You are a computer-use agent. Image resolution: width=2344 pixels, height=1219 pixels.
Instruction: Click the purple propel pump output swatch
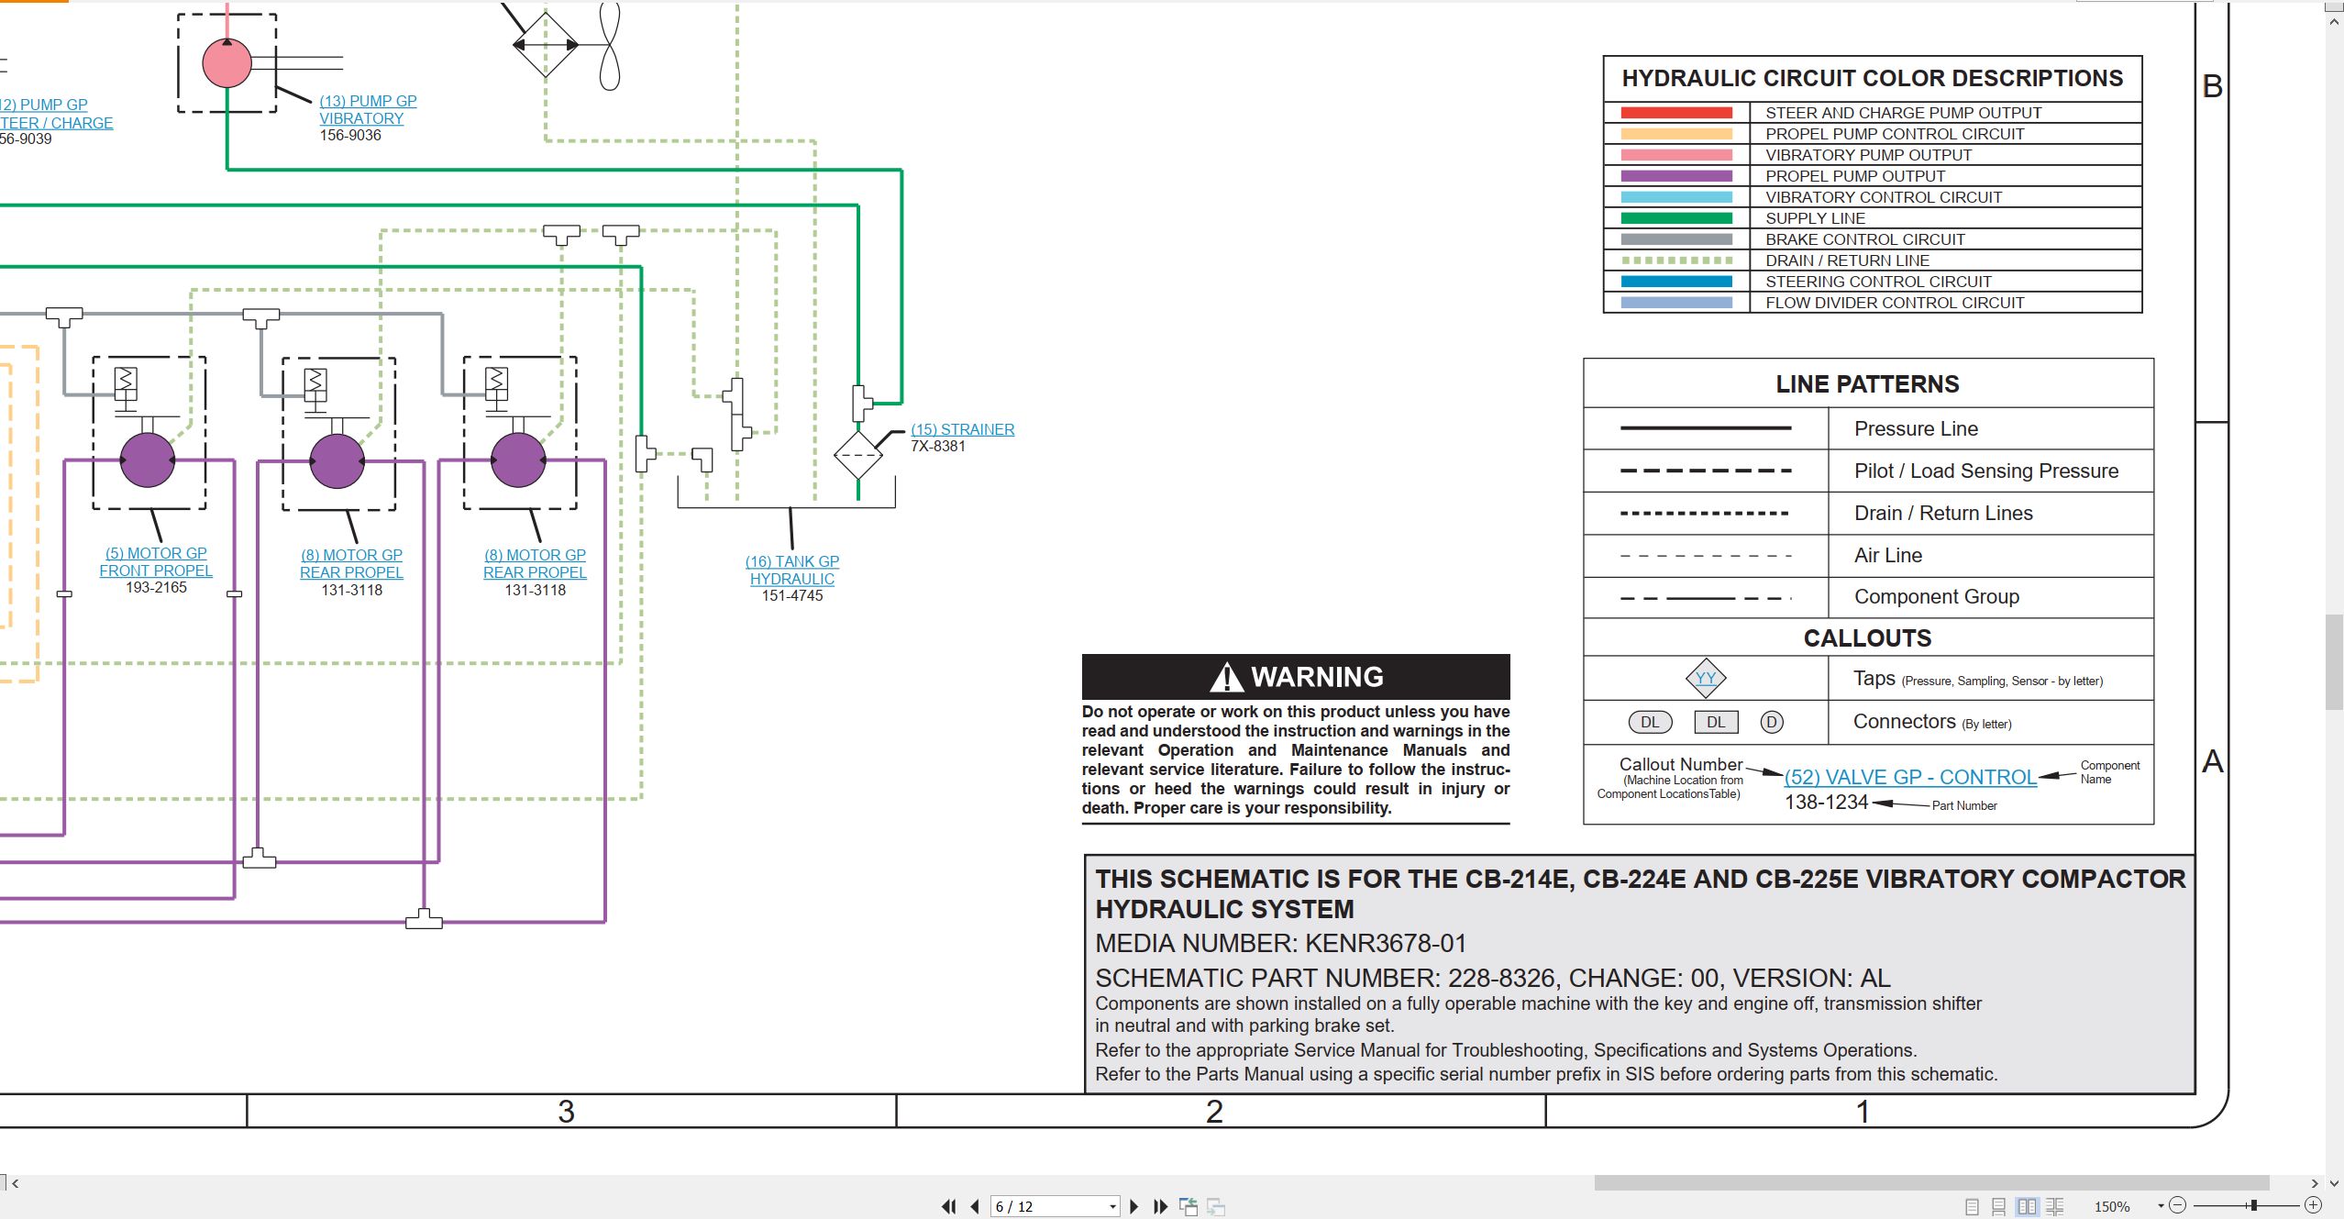(1676, 176)
